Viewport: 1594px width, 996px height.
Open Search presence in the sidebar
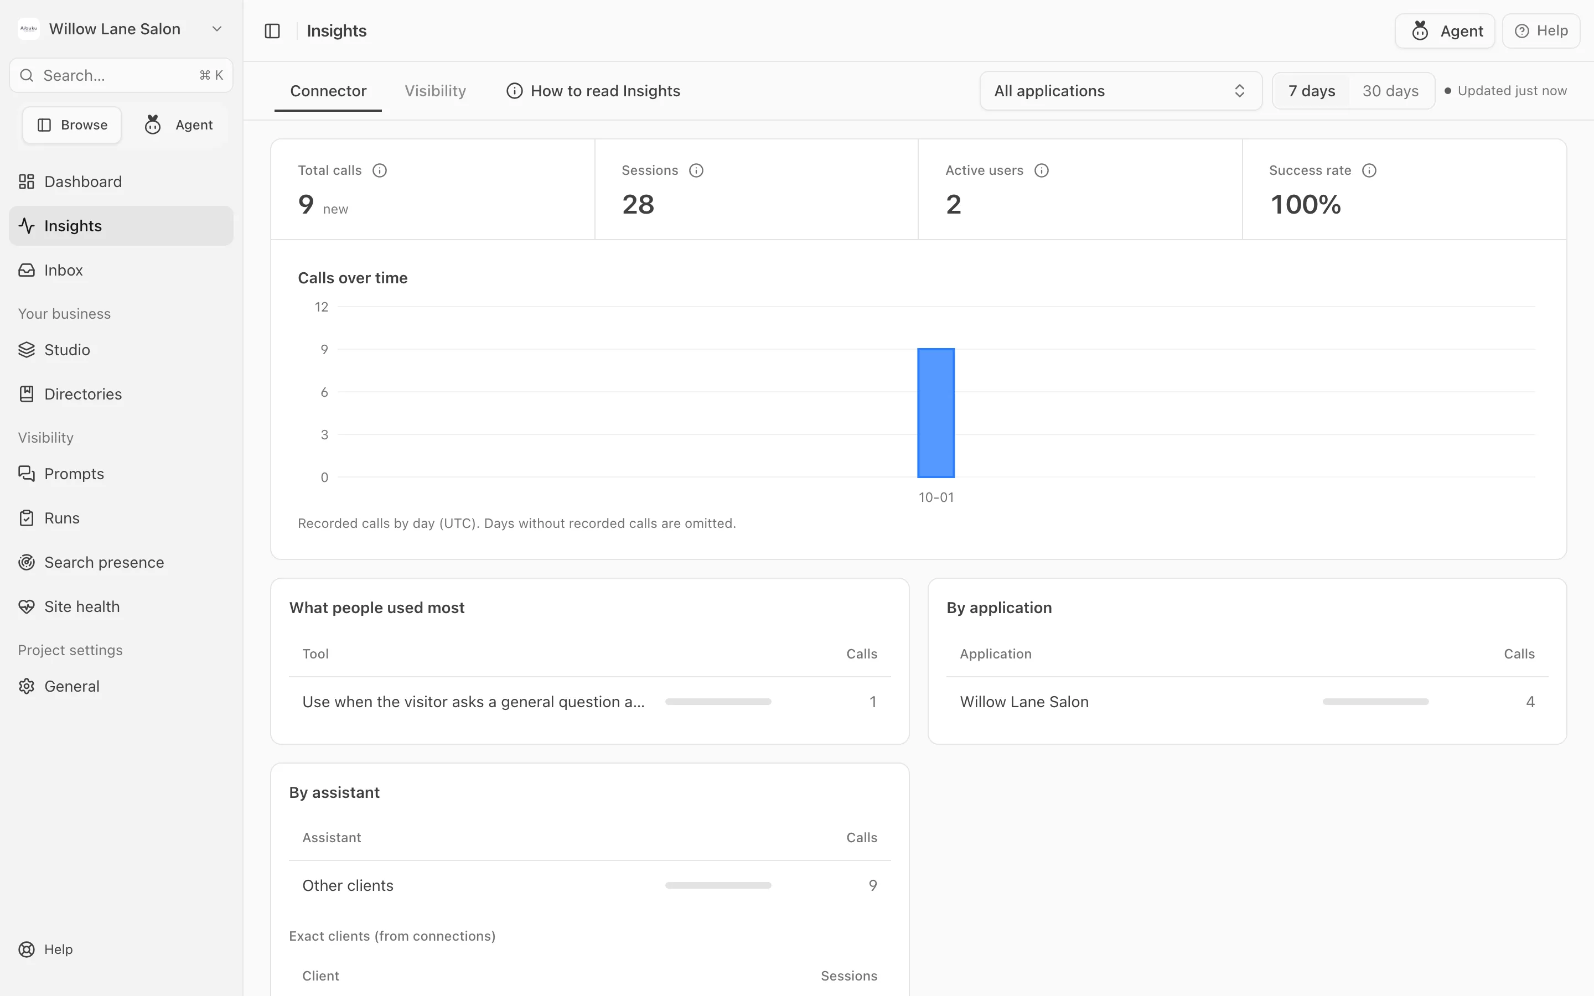point(121,562)
